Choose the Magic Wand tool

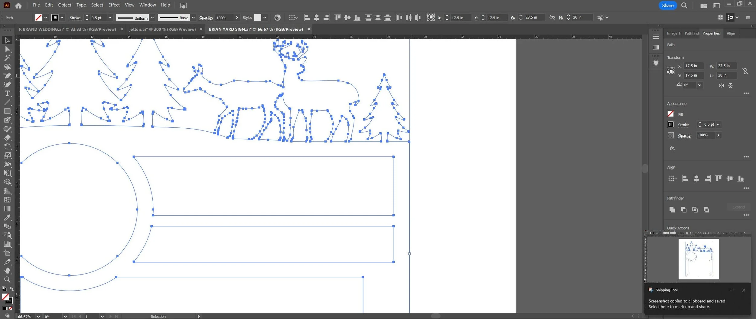click(x=7, y=58)
